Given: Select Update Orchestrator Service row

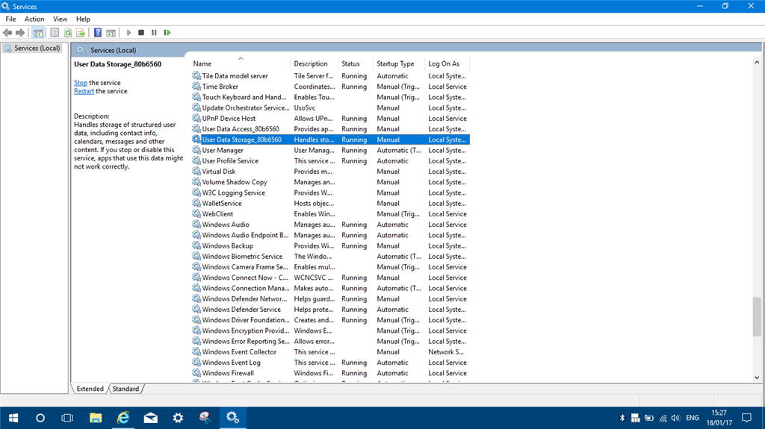Looking at the screenshot, I should coord(330,107).
